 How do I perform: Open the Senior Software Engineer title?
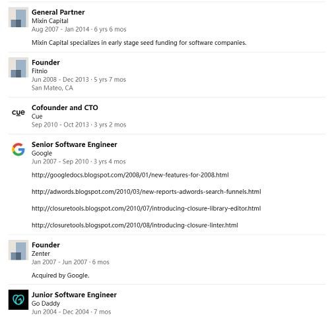75,144
